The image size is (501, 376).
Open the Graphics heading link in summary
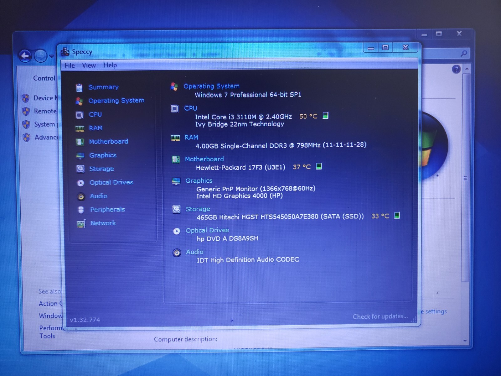[x=199, y=181]
